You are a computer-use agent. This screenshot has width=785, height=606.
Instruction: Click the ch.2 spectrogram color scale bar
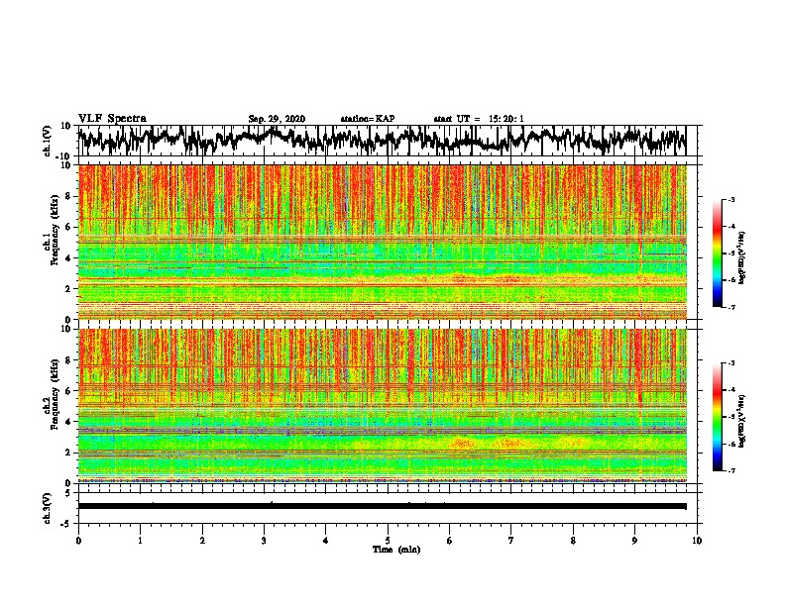(717, 417)
